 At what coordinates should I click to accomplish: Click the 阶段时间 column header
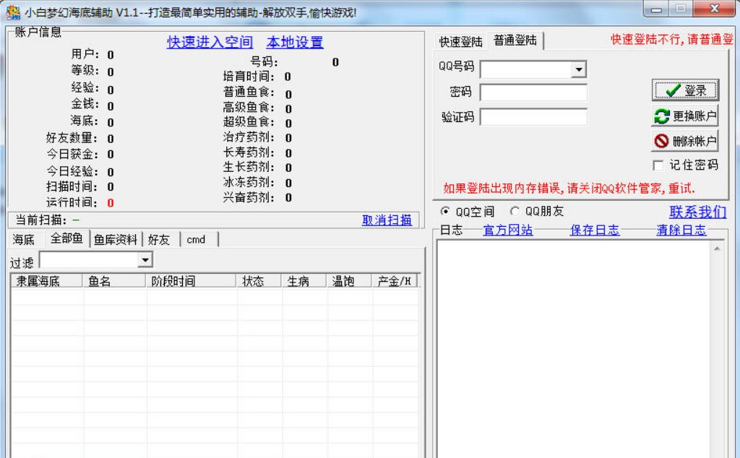click(x=191, y=281)
